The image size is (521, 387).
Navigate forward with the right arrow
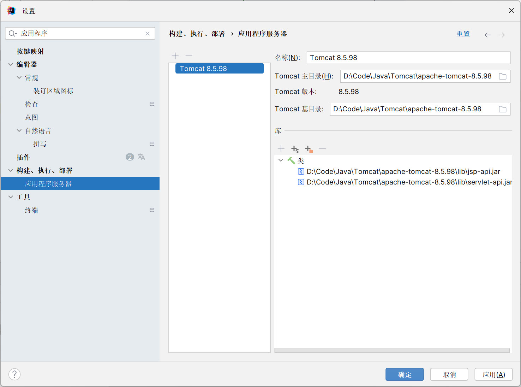point(502,35)
